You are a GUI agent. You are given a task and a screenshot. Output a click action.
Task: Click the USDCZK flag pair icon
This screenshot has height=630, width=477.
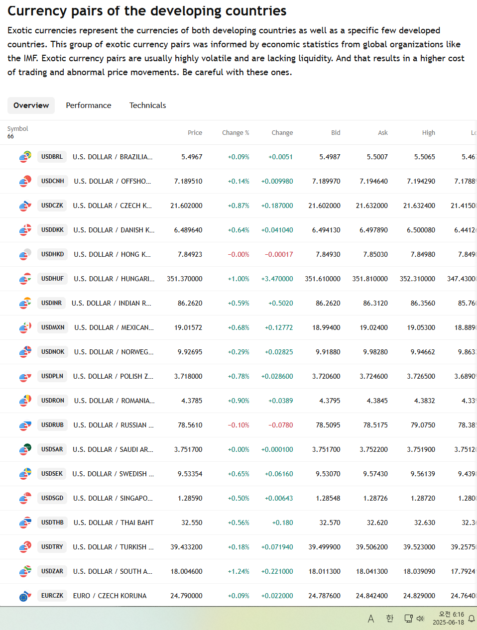click(25, 206)
